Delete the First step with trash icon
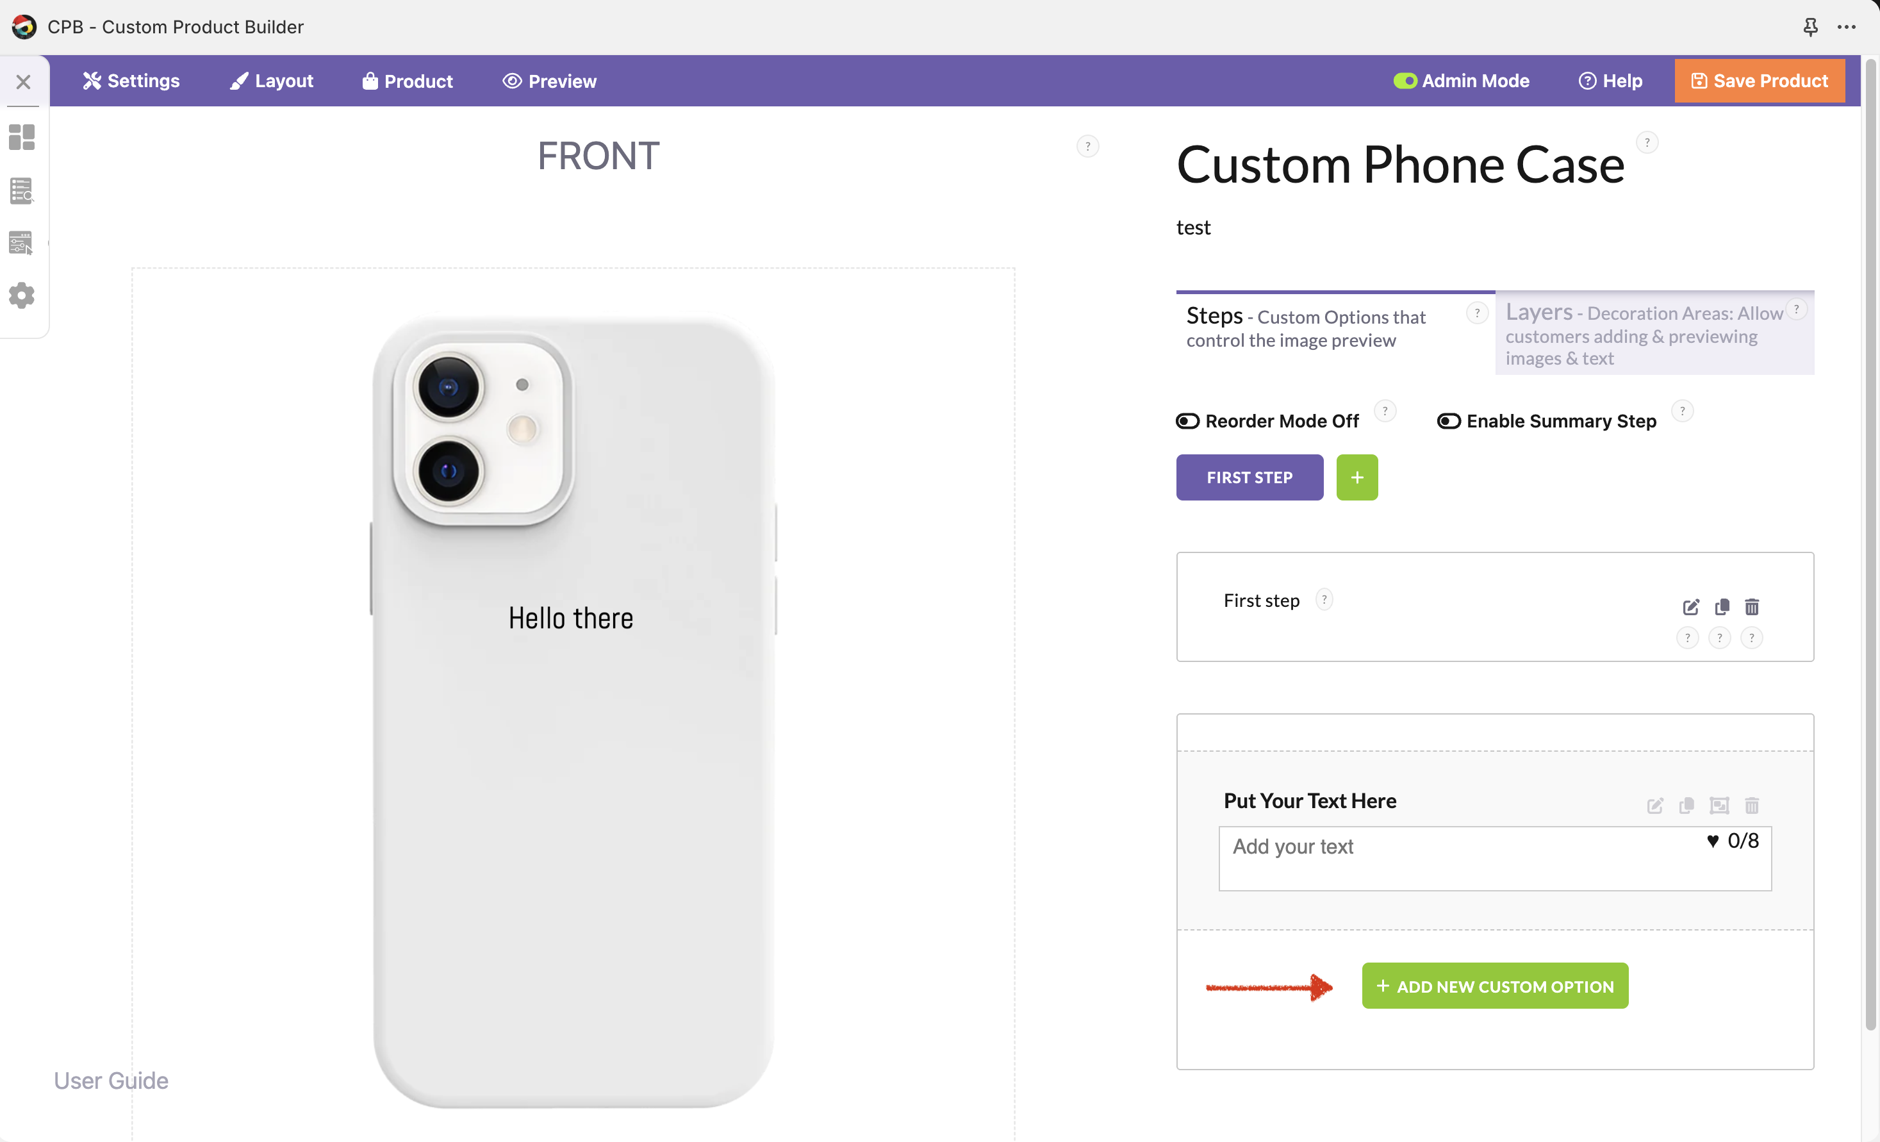The width and height of the screenshot is (1880, 1142). point(1752,608)
